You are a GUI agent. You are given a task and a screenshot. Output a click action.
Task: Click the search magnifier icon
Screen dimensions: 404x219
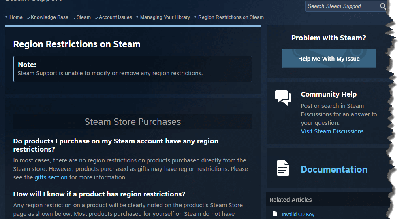click(x=383, y=6)
